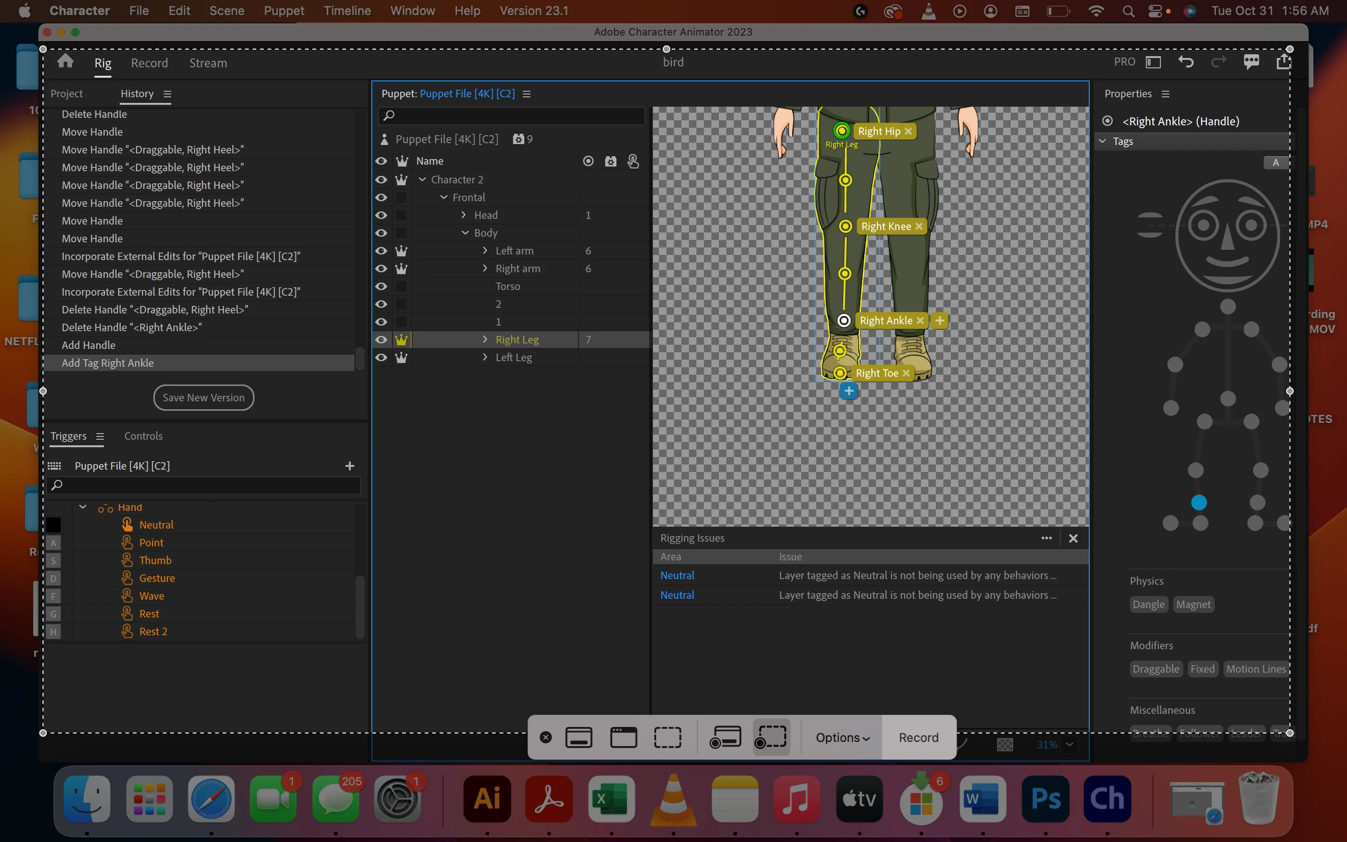Open the feedback speech bubble icon
The width and height of the screenshot is (1347, 842).
tap(1251, 62)
